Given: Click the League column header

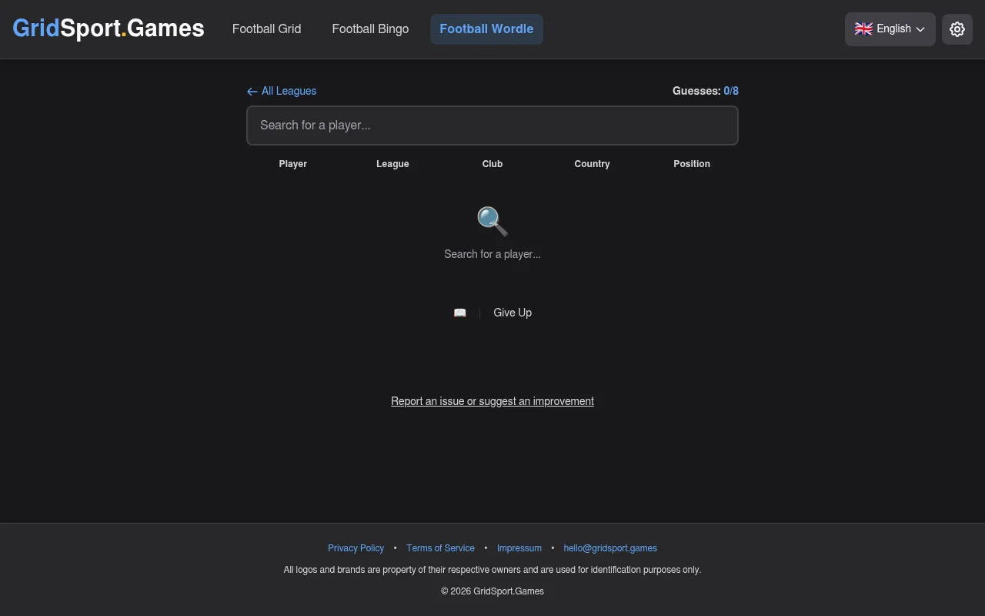Looking at the screenshot, I should pyautogui.click(x=392, y=164).
